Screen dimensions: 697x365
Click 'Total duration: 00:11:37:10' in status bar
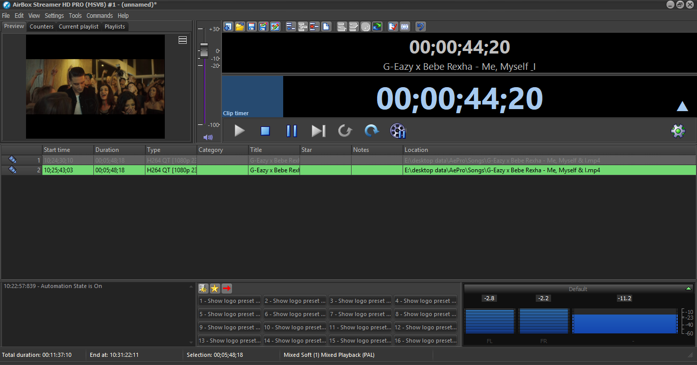(x=37, y=355)
